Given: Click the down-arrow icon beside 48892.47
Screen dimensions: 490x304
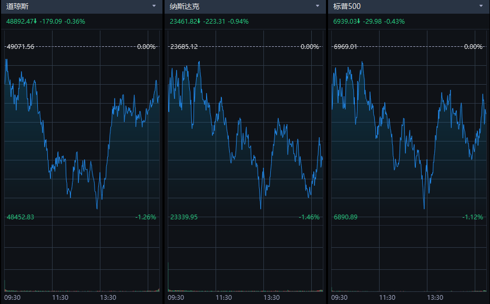Looking at the screenshot, I should coord(35,21).
